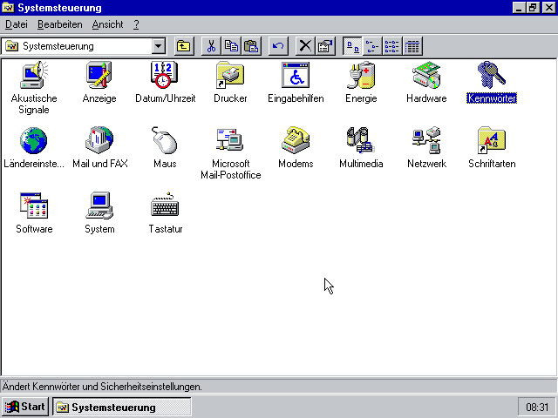Switch to list view
Screen dimensions: 558x418
pyautogui.click(x=392, y=46)
